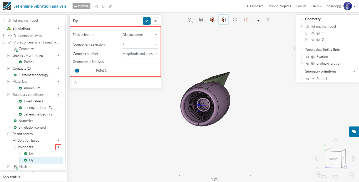Viewport: 359px width, 182px height.
Task: Expand the Solution fields tree node
Action: (14, 141)
